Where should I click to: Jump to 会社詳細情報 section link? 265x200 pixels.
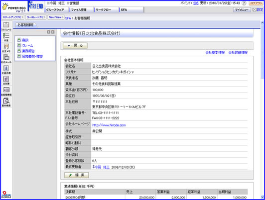click(238, 53)
